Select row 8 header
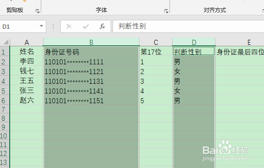 pos(5,118)
